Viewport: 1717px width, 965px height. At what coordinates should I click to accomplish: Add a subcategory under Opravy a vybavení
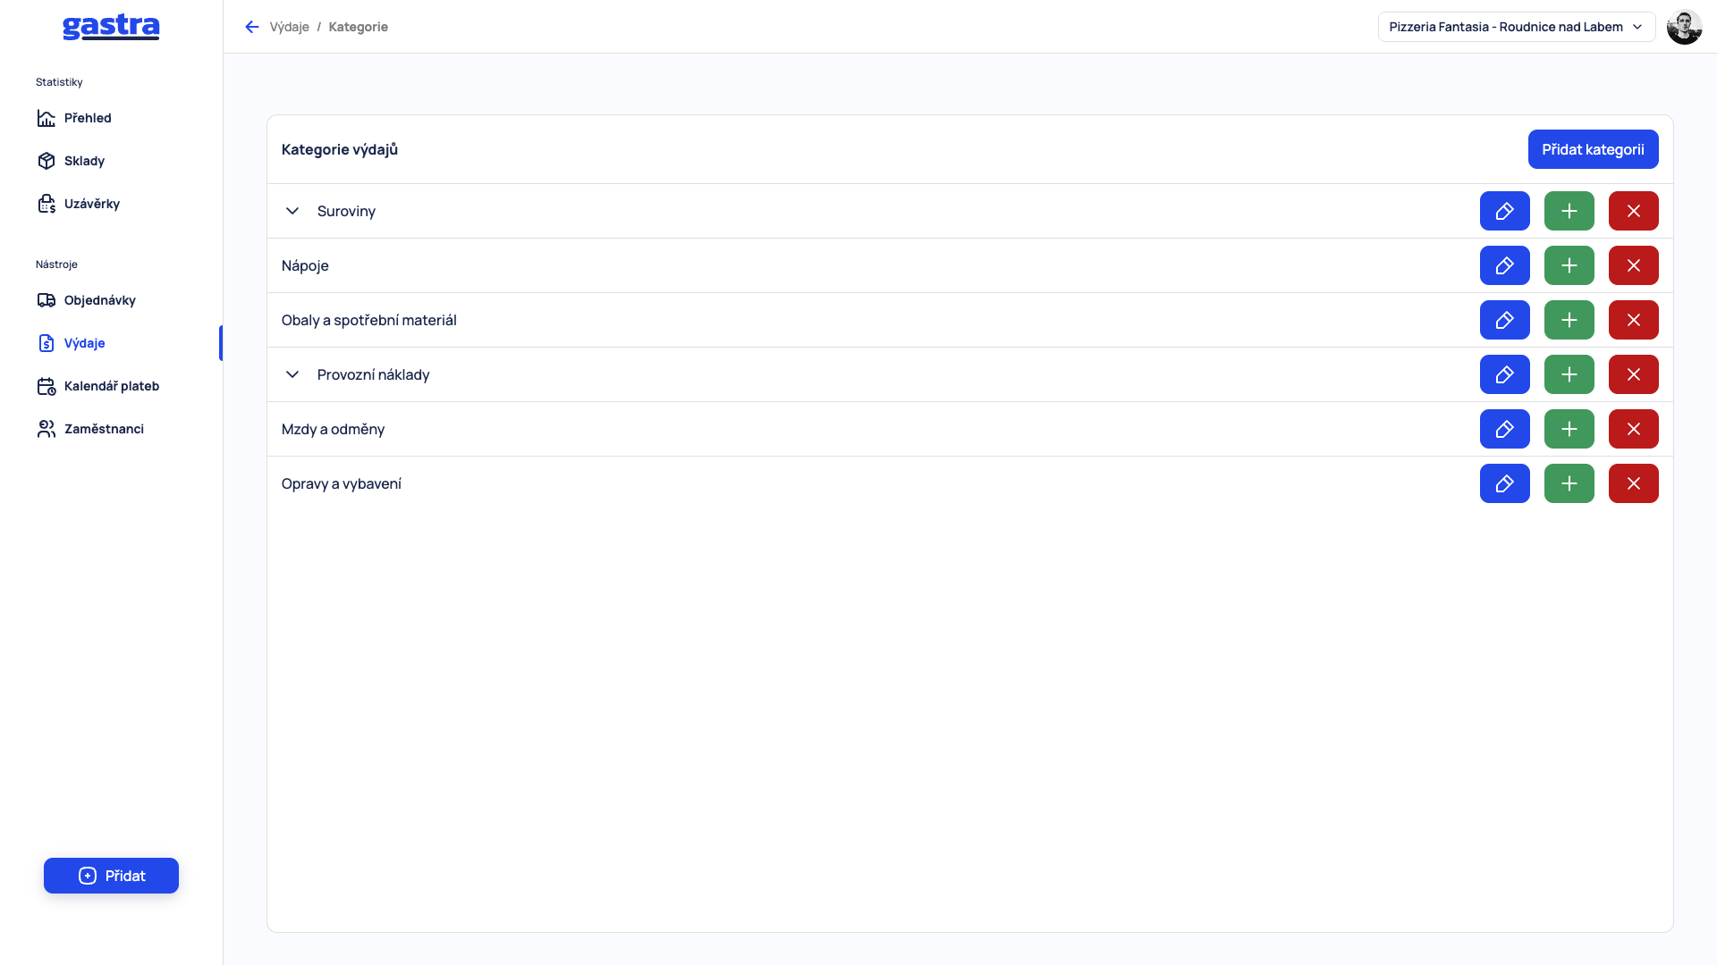[x=1569, y=483]
